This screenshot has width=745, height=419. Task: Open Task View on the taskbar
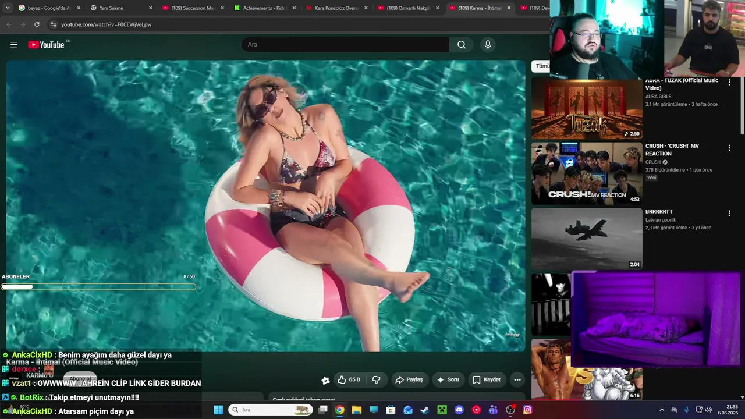pyautogui.click(x=323, y=410)
